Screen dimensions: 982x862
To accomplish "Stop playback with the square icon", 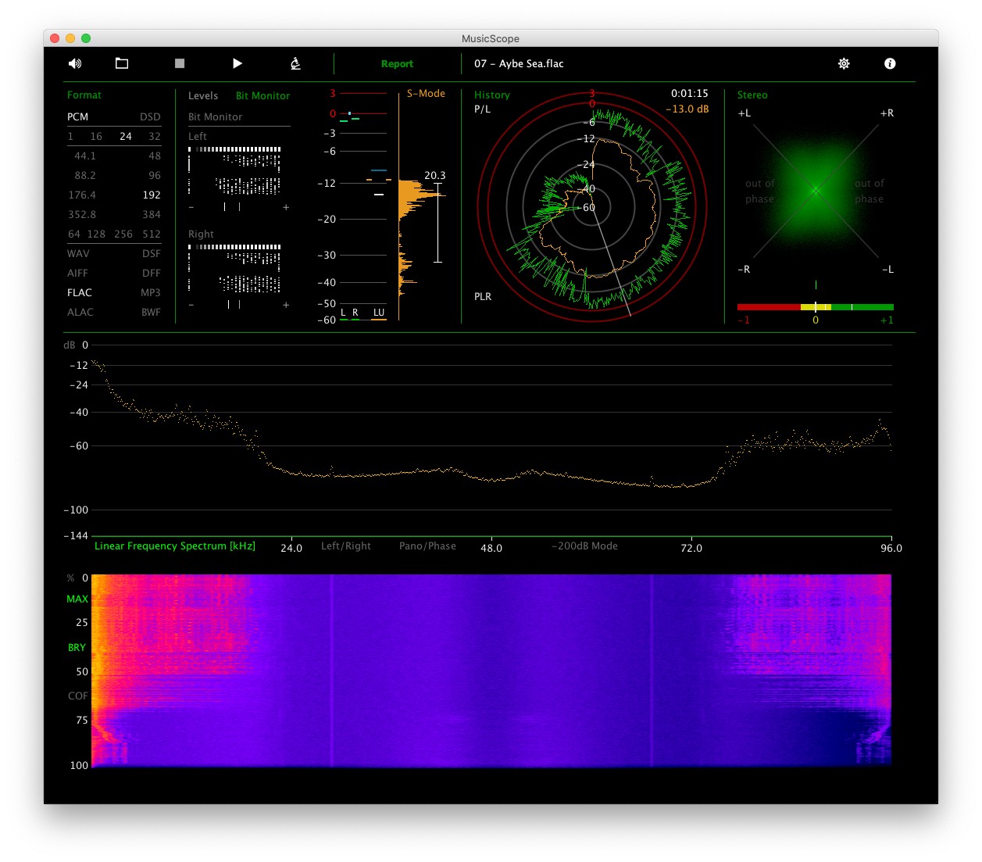I will [x=180, y=63].
